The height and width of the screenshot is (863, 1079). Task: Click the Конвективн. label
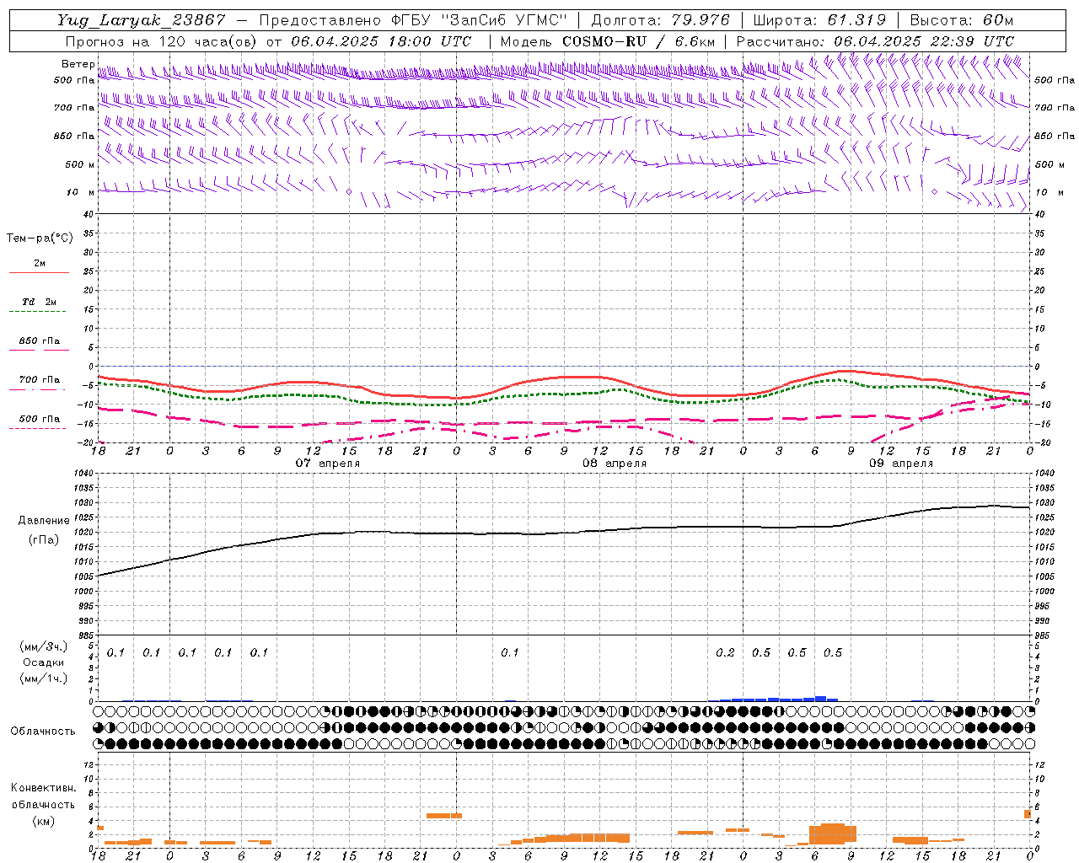click(x=43, y=788)
